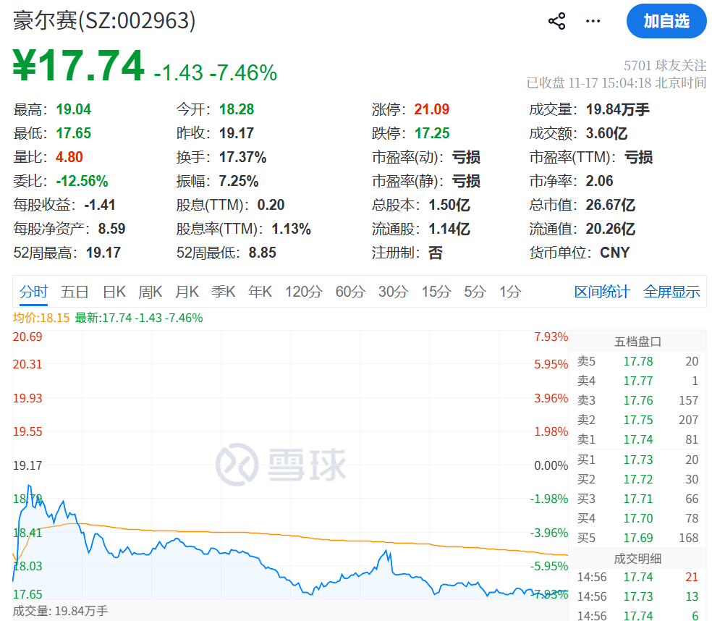Click the share icon
The height and width of the screenshot is (621, 712).
click(556, 21)
